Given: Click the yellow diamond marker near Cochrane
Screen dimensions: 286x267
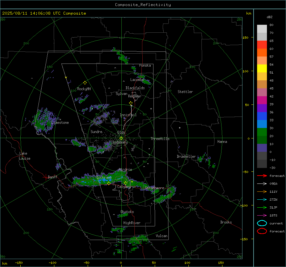Looking at the screenshot, I should (109, 183).
